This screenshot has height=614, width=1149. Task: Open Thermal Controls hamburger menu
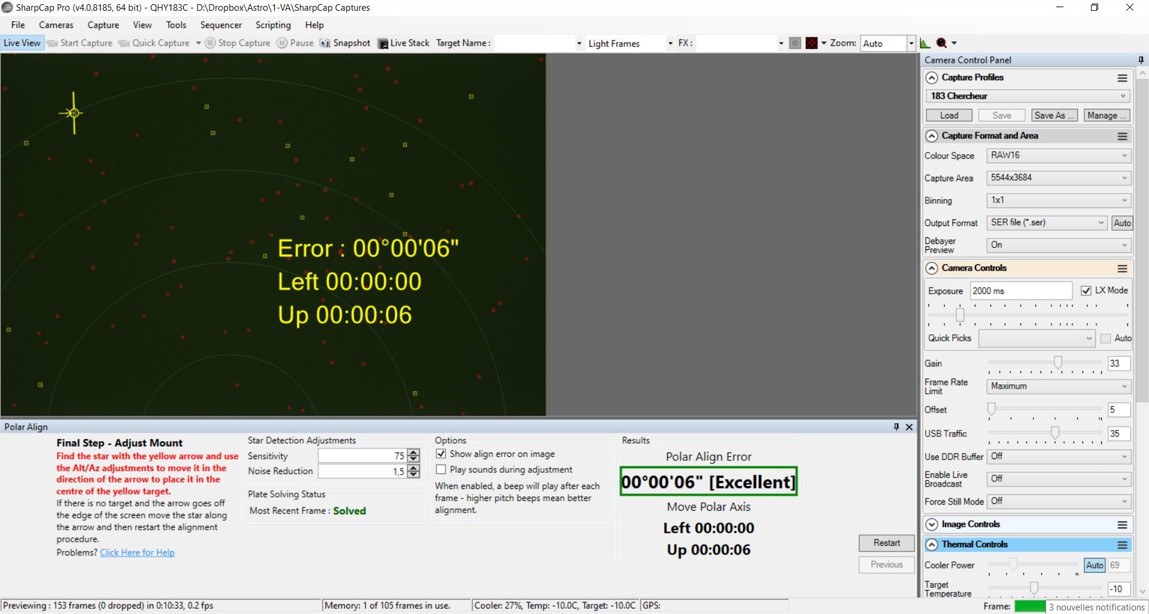1122,545
